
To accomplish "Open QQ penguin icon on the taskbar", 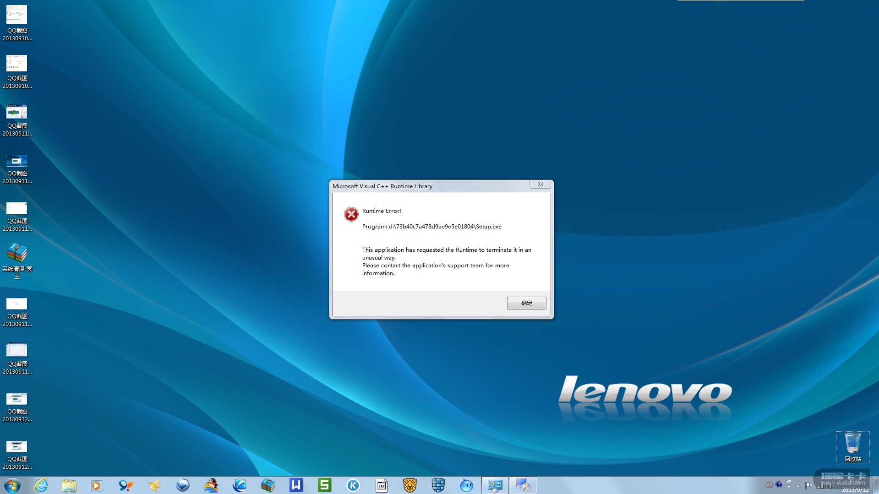I will coord(211,485).
